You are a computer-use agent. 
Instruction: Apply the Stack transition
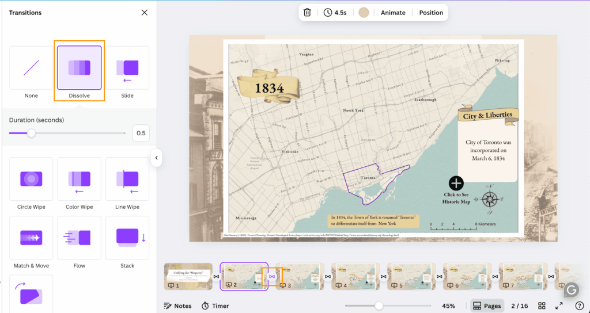click(127, 238)
